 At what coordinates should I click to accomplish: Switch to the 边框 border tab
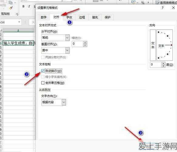(x=82, y=17)
